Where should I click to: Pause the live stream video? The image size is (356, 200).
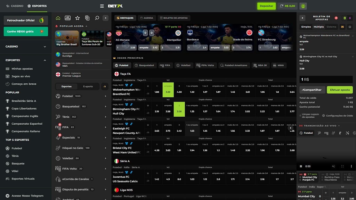click(301, 166)
